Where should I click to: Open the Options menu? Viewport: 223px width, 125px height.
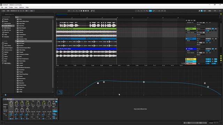point(22,7)
